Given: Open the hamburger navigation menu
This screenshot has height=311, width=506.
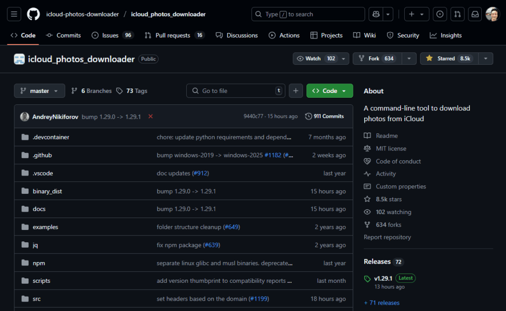Looking at the screenshot, I should click(x=14, y=14).
